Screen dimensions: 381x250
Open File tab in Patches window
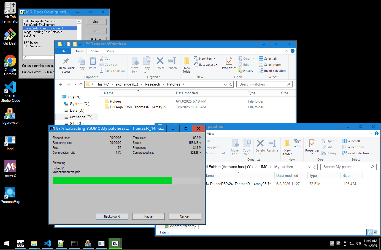[63, 51]
